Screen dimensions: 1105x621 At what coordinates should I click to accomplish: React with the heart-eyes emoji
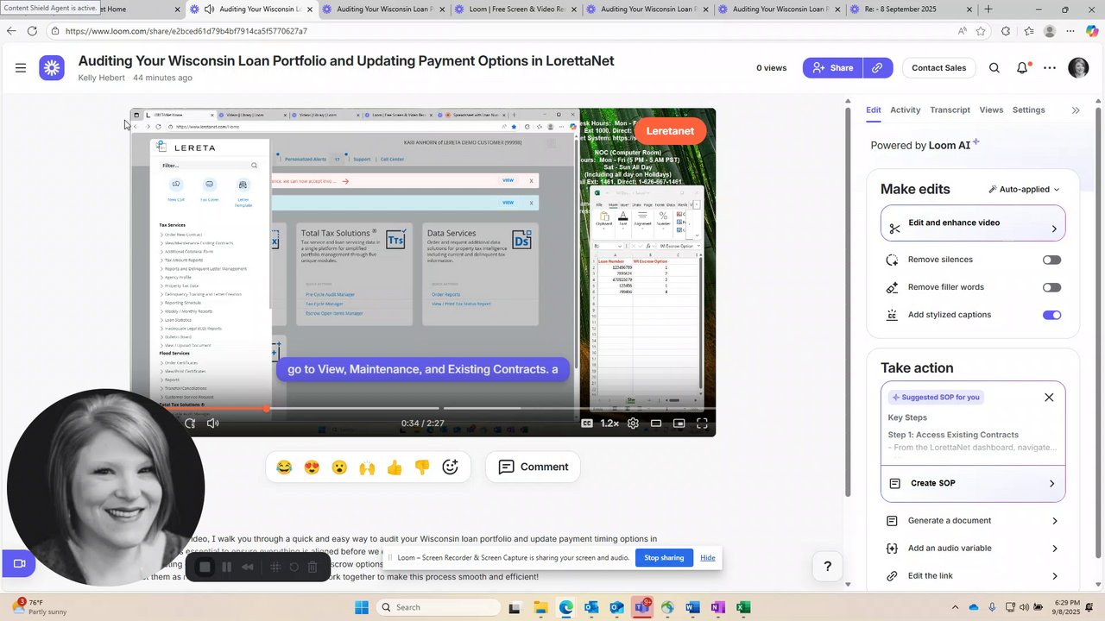pos(312,467)
